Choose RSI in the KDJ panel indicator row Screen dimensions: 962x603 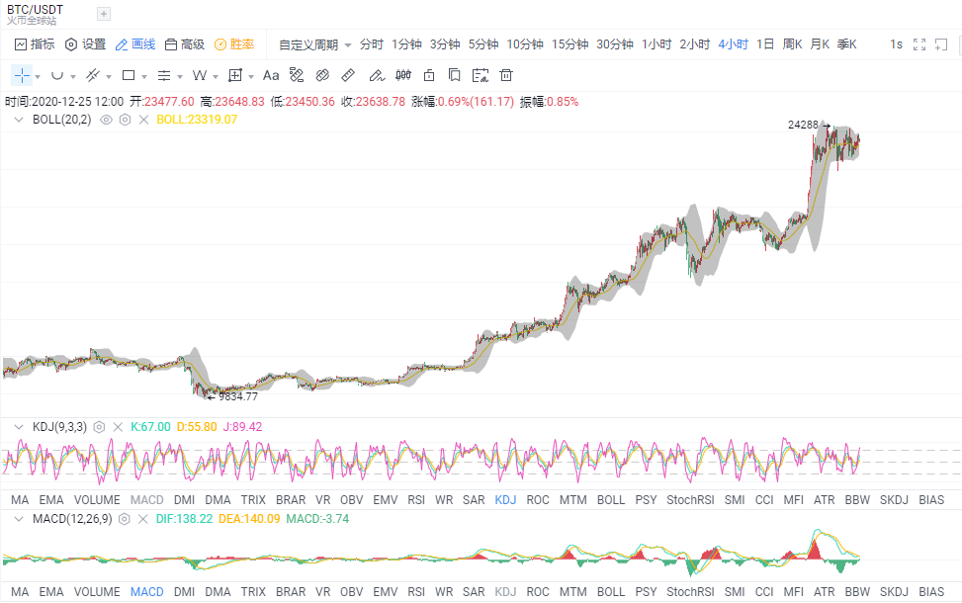[416, 500]
